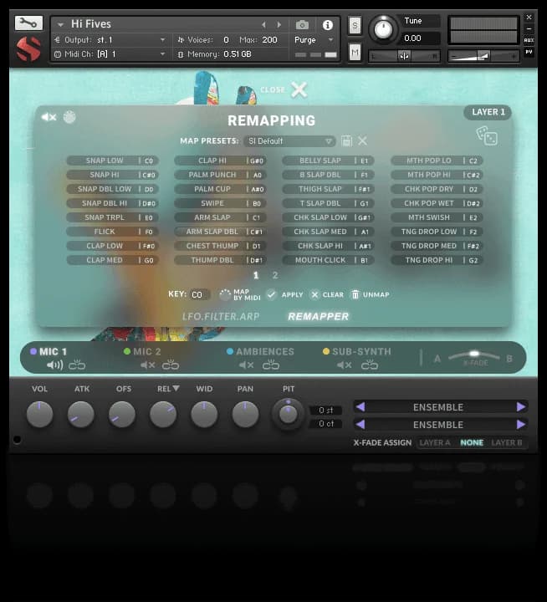The height and width of the screenshot is (602, 547).
Task: Expand the Purge dropdown menu
Action: coord(313,39)
